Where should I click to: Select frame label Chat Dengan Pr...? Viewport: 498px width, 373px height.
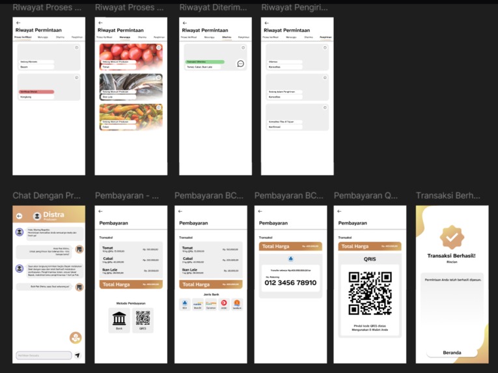point(46,195)
